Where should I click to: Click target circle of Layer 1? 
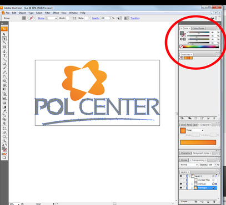pos(213,176)
